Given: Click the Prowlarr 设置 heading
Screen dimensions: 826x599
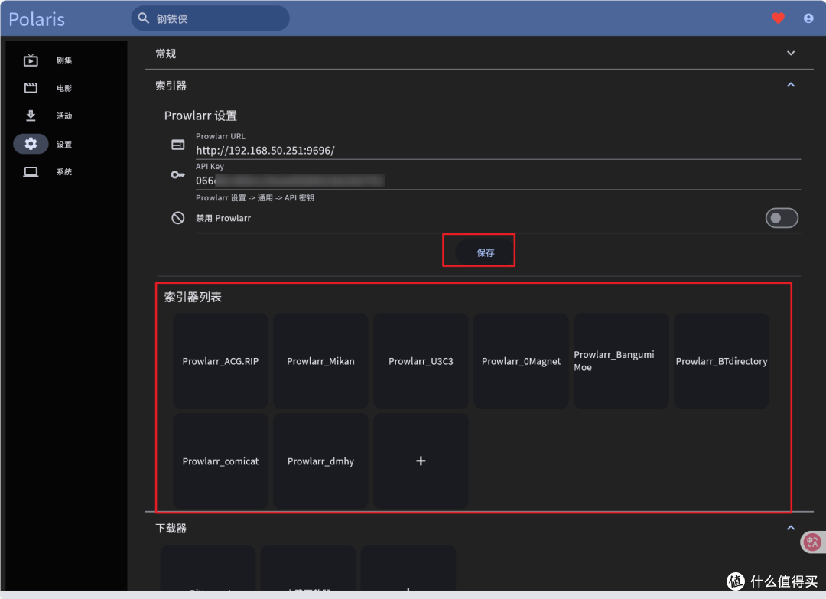Looking at the screenshot, I should 200,116.
